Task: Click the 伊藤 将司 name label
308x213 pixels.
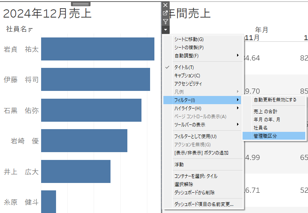Action: pos(21,80)
